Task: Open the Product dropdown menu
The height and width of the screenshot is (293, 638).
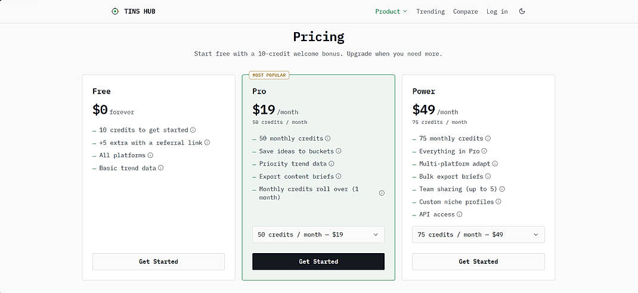Action: coord(391,11)
